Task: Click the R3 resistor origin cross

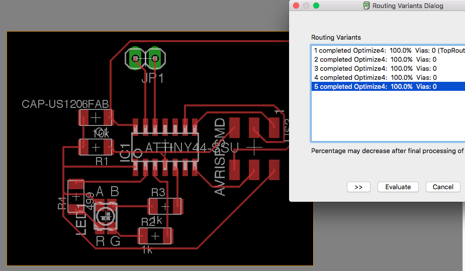Action: (x=165, y=206)
